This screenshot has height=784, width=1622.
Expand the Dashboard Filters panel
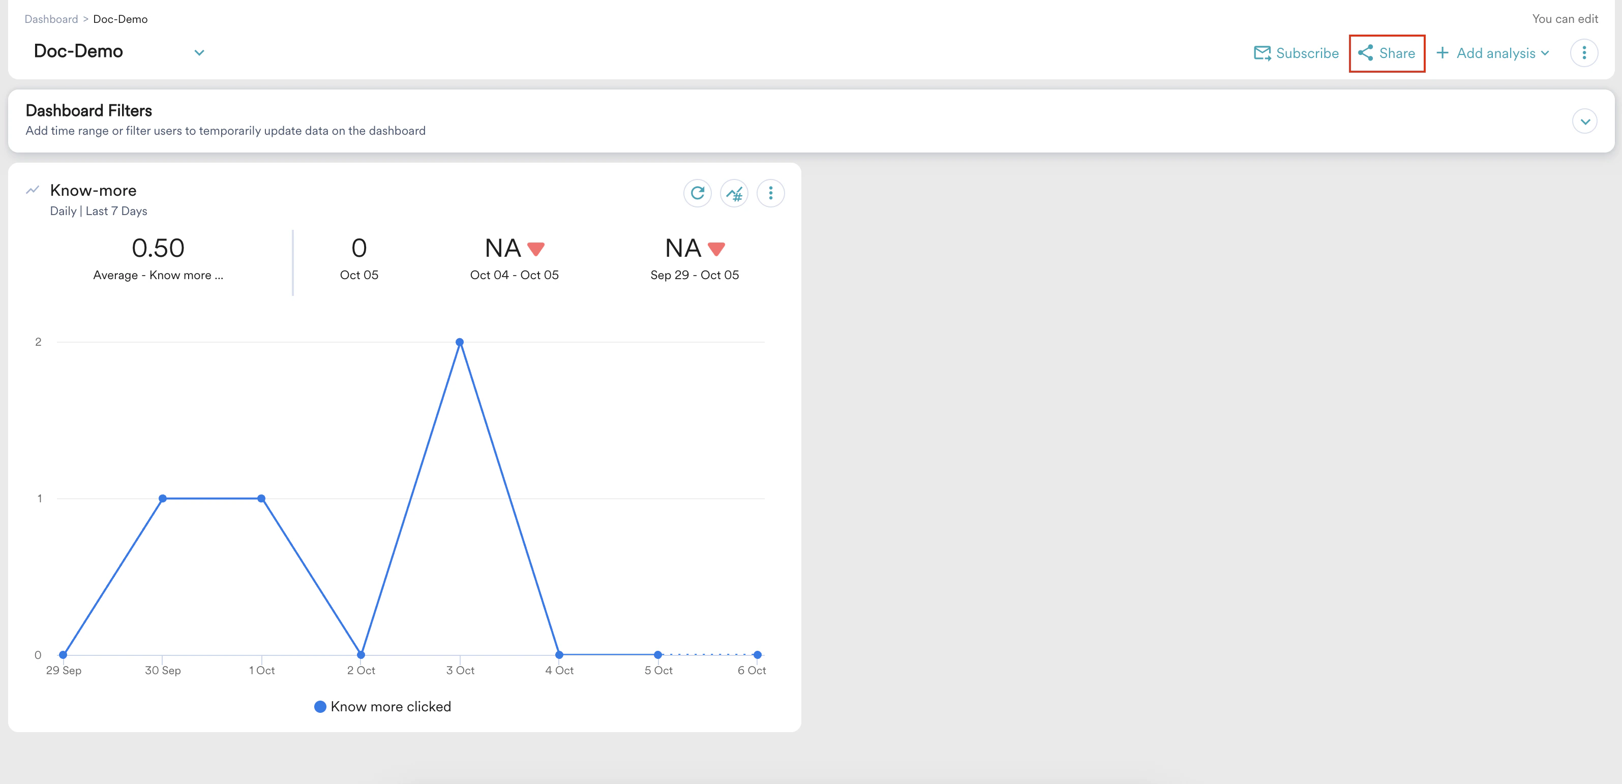click(x=1584, y=122)
